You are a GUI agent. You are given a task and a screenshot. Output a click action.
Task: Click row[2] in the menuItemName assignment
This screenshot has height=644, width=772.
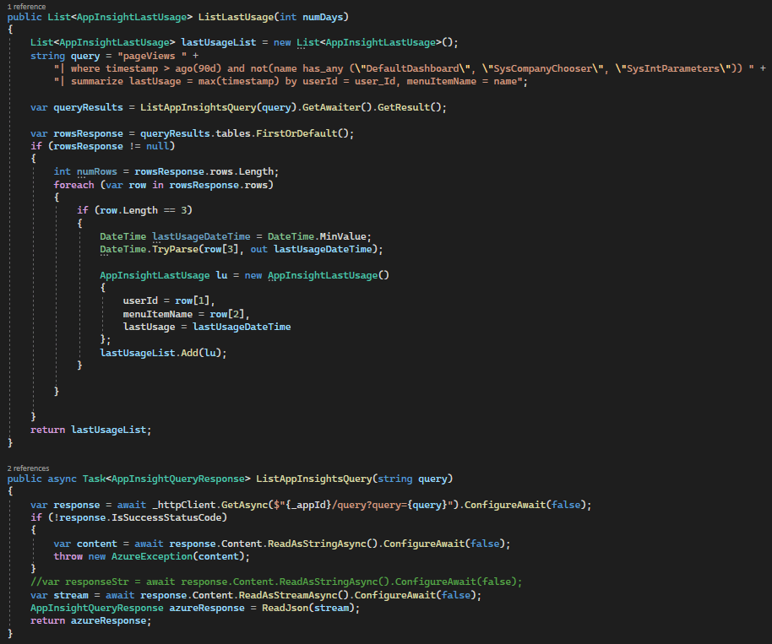pyautogui.click(x=227, y=314)
